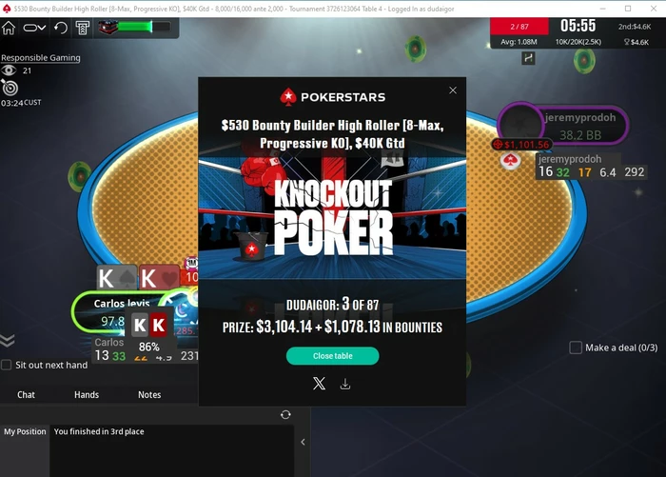Check Sit out next hand
Screen dimensions: 666x477
7,365
